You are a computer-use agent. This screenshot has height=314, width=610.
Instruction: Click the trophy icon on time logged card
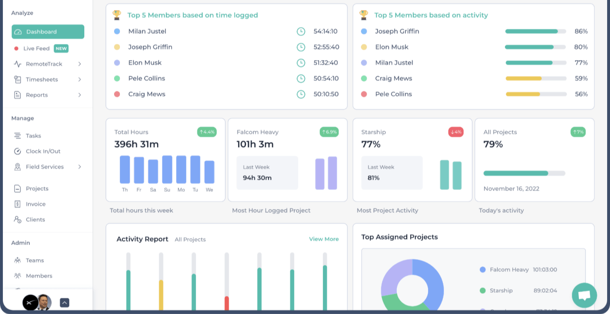point(117,15)
